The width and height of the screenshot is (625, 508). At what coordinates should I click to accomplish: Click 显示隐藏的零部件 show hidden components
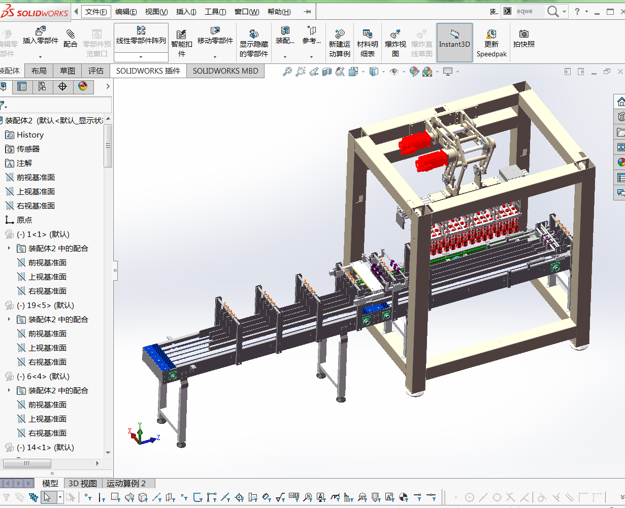pos(253,35)
